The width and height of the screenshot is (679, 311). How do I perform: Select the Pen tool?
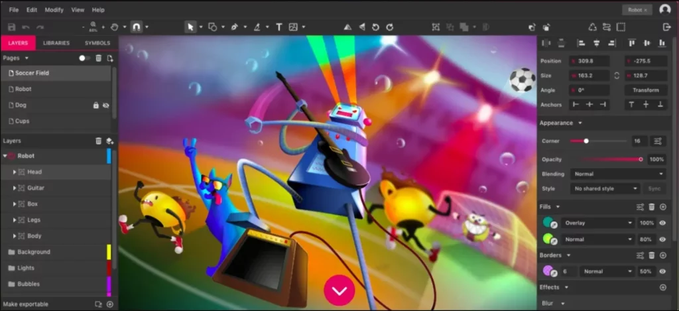[234, 27]
